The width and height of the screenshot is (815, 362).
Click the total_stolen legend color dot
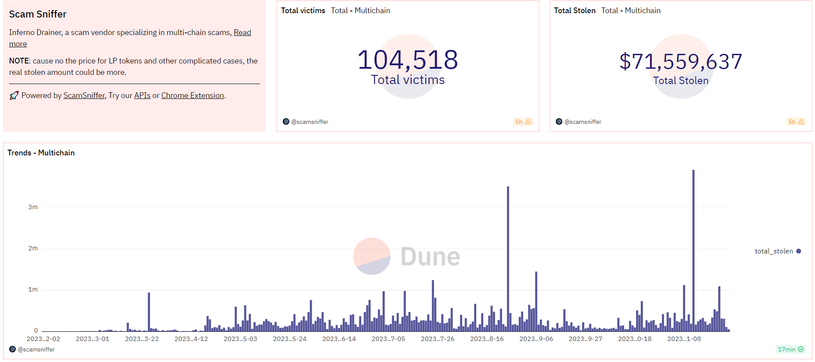(799, 251)
